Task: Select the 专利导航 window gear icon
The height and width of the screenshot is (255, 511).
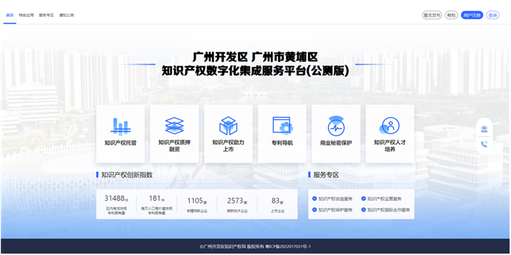Action: (282, 125)
